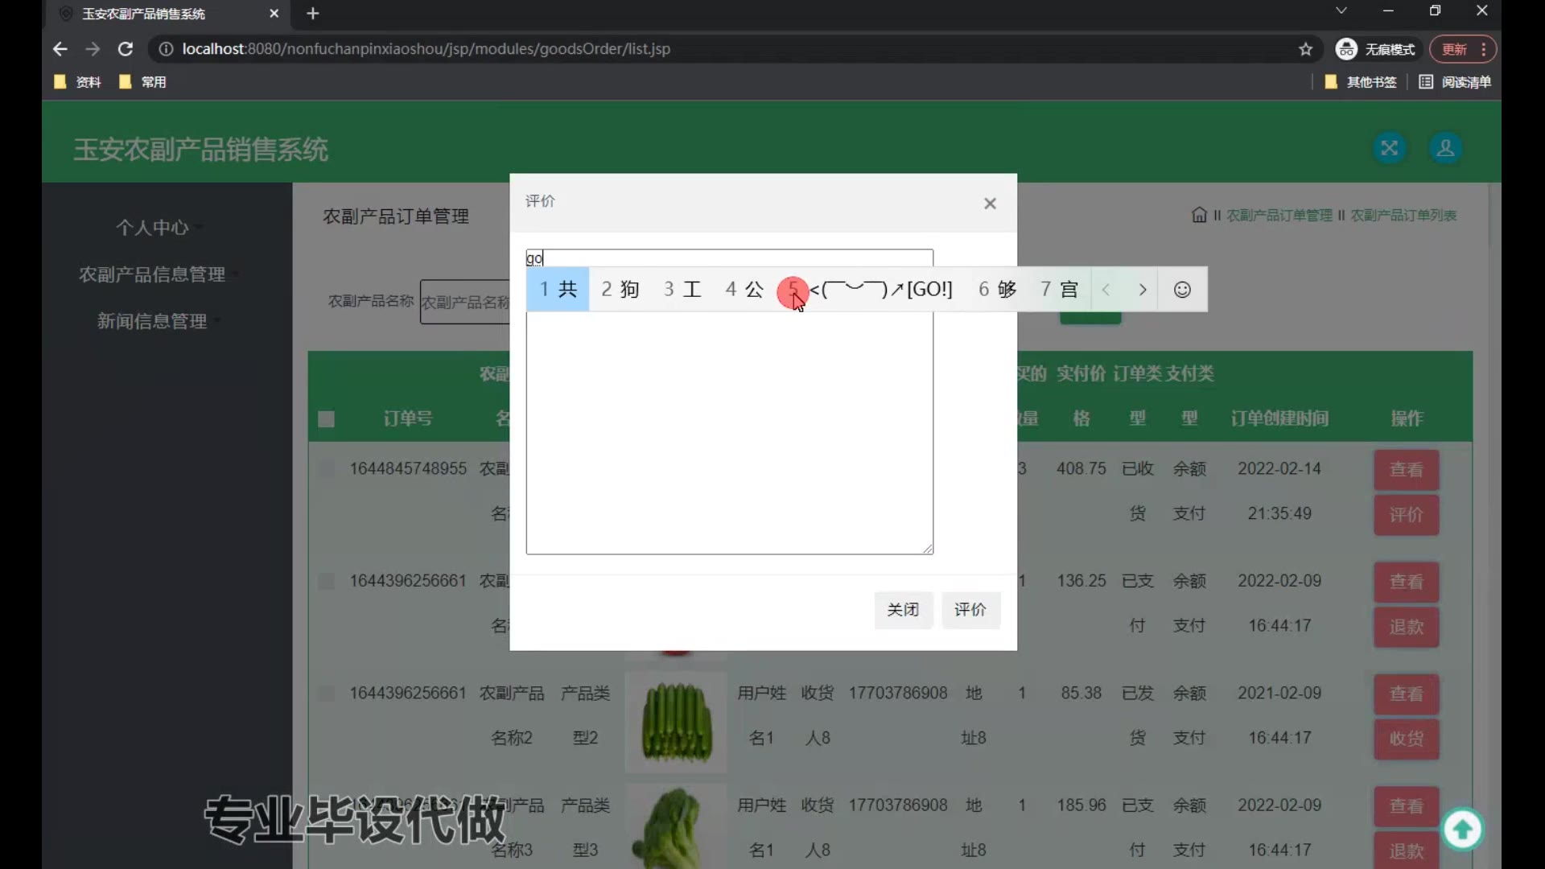Reload the page with refresh icon
1545x869 pixels.
126,49
